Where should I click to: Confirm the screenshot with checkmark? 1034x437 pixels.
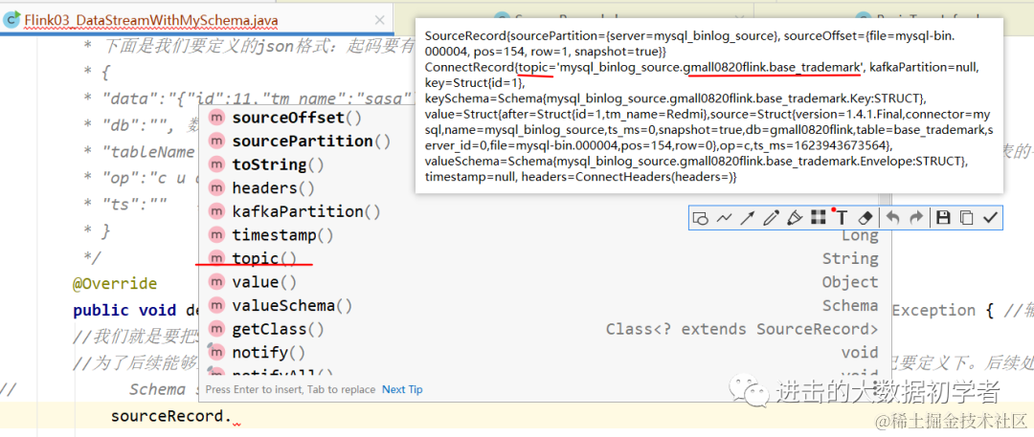pyautogui.click(x=989, y=218)
